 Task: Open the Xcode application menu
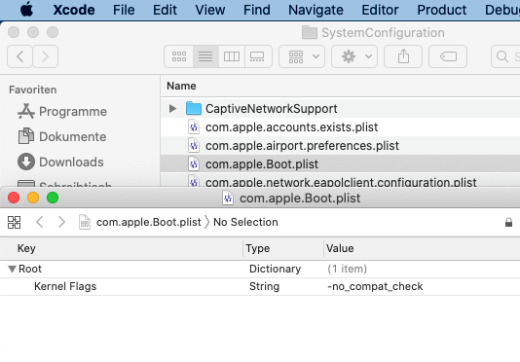tap(74, 10)
